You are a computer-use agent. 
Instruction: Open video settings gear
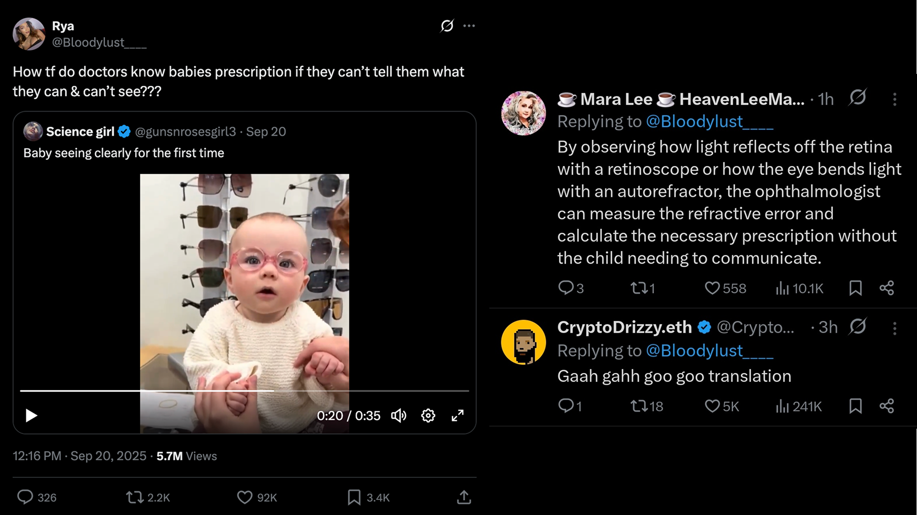tap(428, 416)
